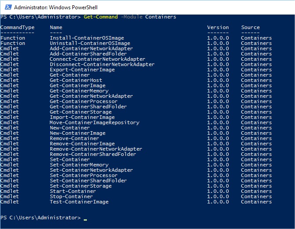Click the -Module parameter in command line
Image resolution: width=295 pixels, height=229 pixels.
(131, 17)
